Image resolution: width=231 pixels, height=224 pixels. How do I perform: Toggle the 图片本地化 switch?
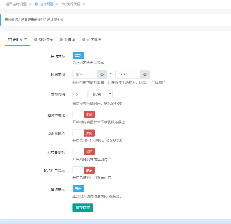[x=84, y=115]
